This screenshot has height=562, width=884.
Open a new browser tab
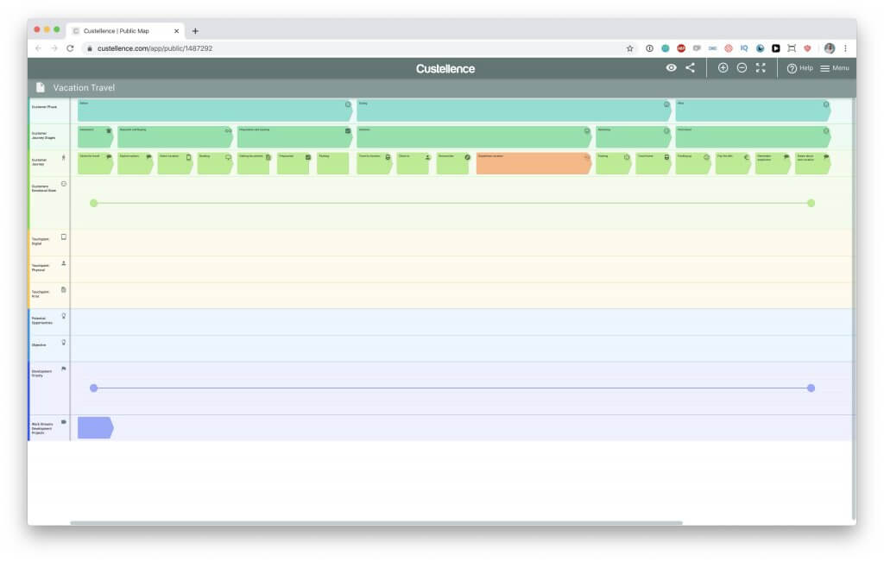(195, 30)
